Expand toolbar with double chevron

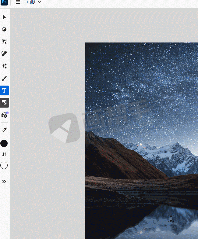[4, 182]
